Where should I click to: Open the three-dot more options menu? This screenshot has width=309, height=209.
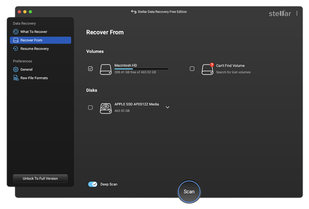pos(297,13)
